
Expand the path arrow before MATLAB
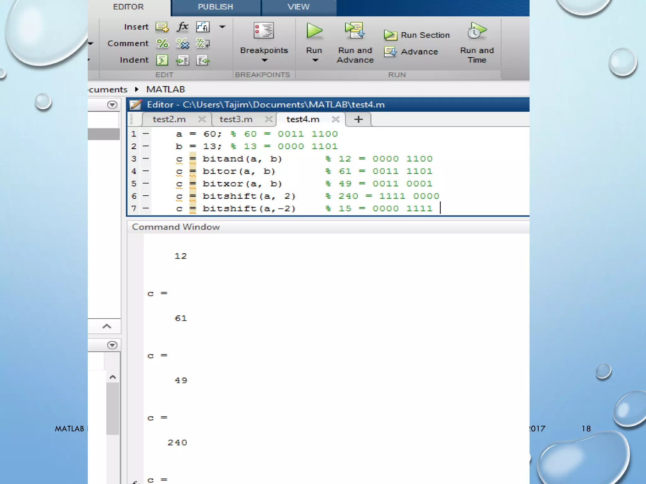coord(137,89)
